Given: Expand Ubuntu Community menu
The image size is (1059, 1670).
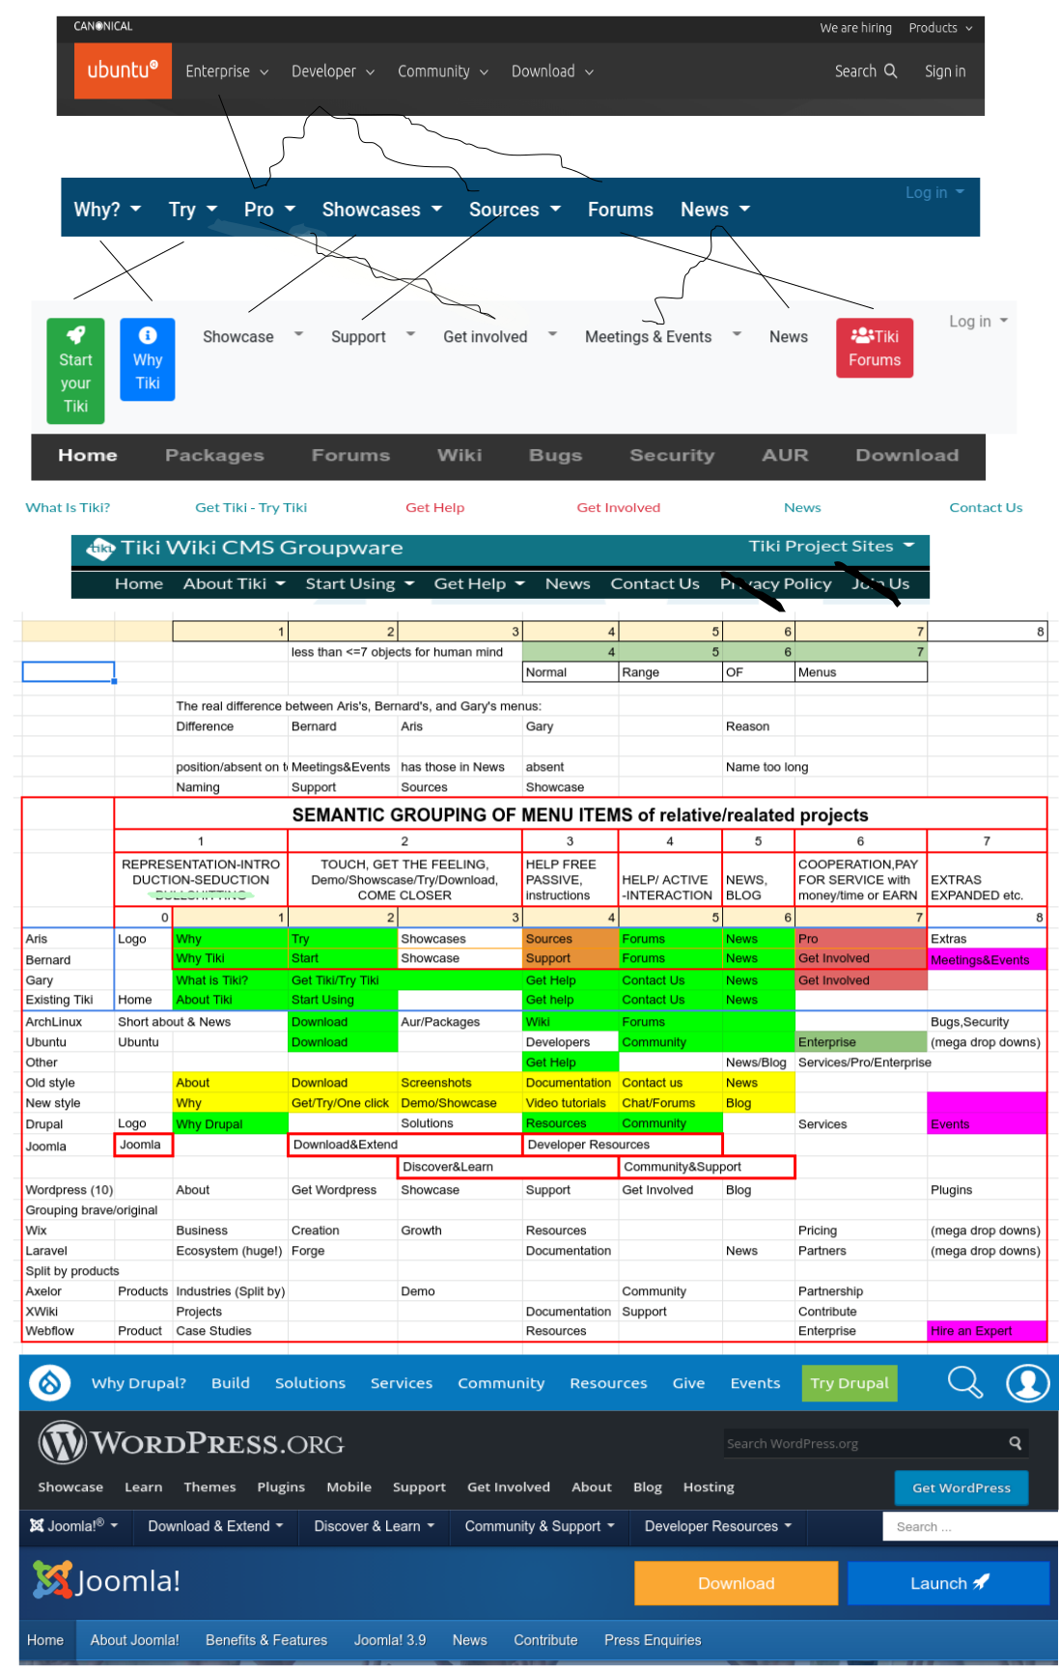Looking at the screenshot, I should [443, 71].
